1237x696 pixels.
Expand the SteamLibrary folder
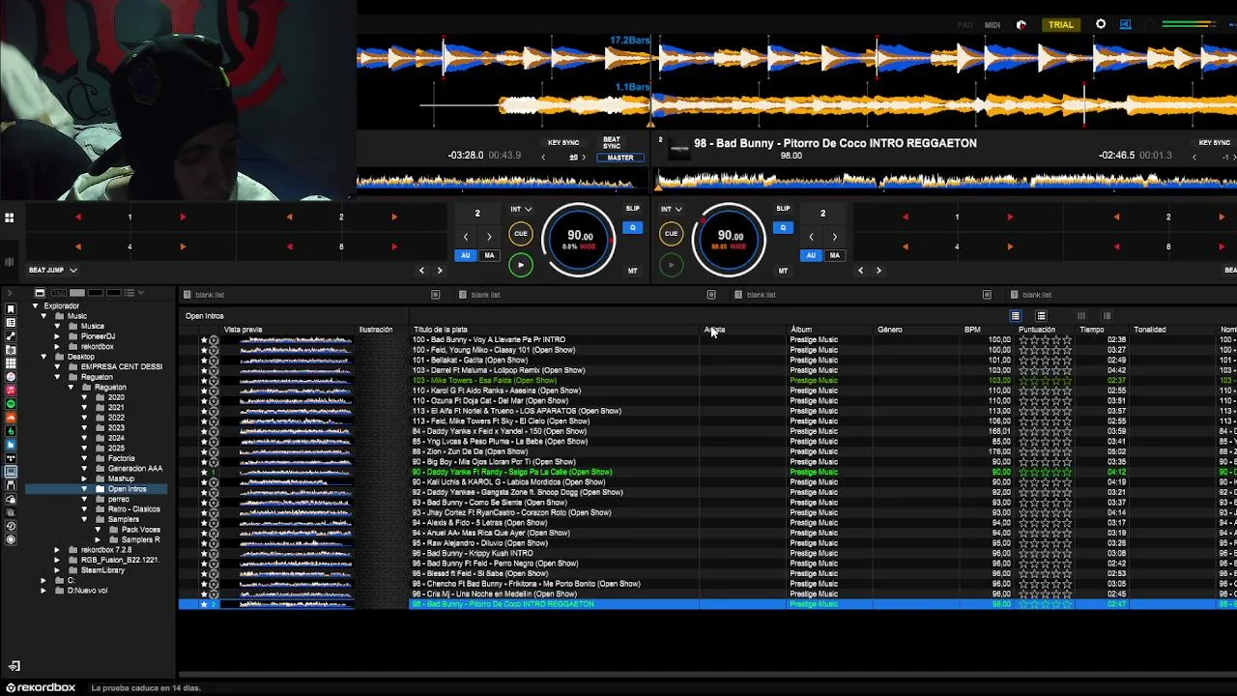57,570
